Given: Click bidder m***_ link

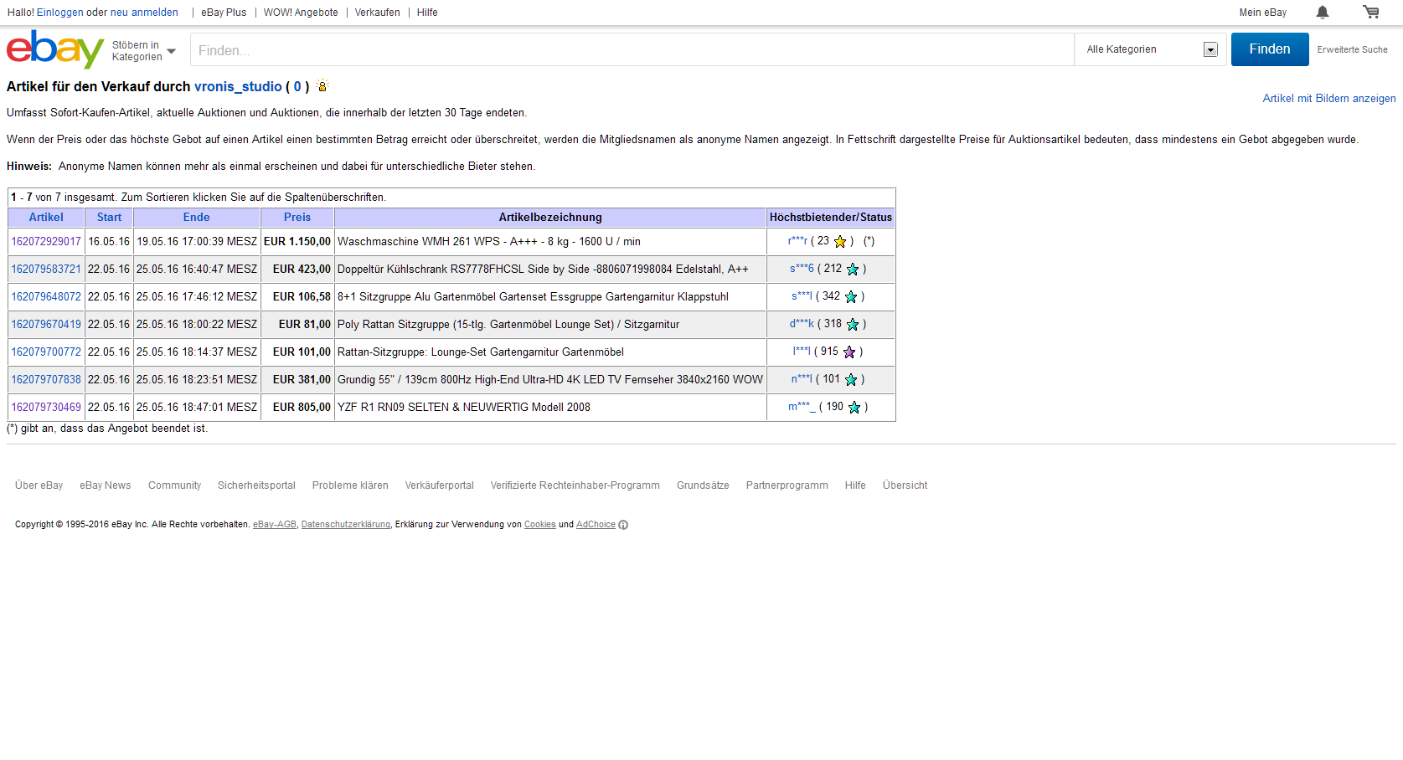Looking at the screenshot, I should (x=802, y=407).
